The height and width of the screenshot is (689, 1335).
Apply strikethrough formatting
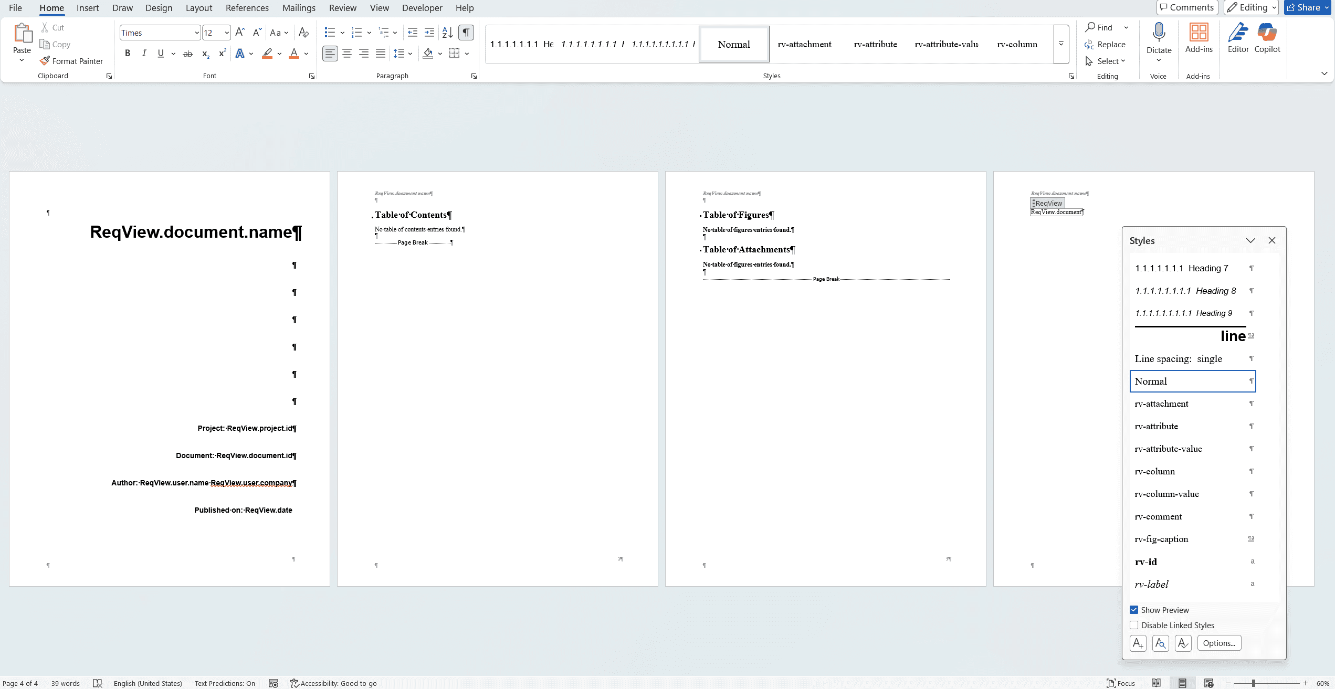(x=187, y=54)
